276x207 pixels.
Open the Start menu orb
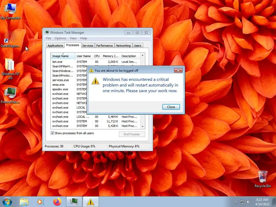pyautogui.click(x=7, y=202)
